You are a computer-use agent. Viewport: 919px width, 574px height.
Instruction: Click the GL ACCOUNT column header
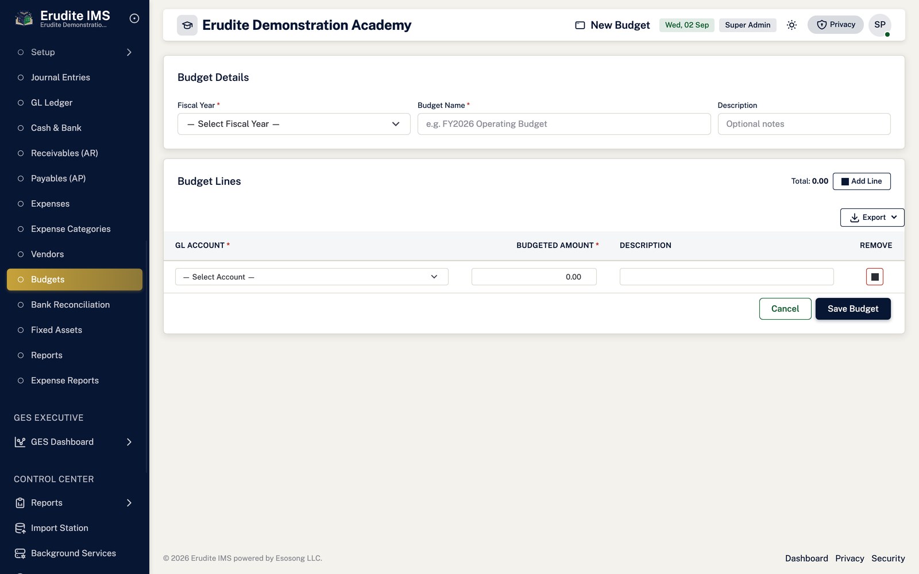pos(202,246)
